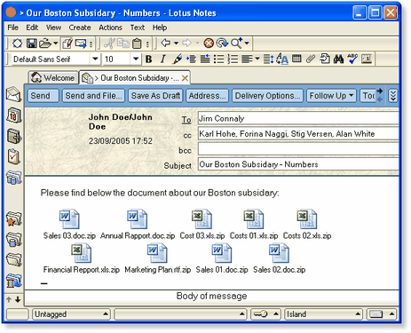
Task: Open the Text menu
Action: 138,28
